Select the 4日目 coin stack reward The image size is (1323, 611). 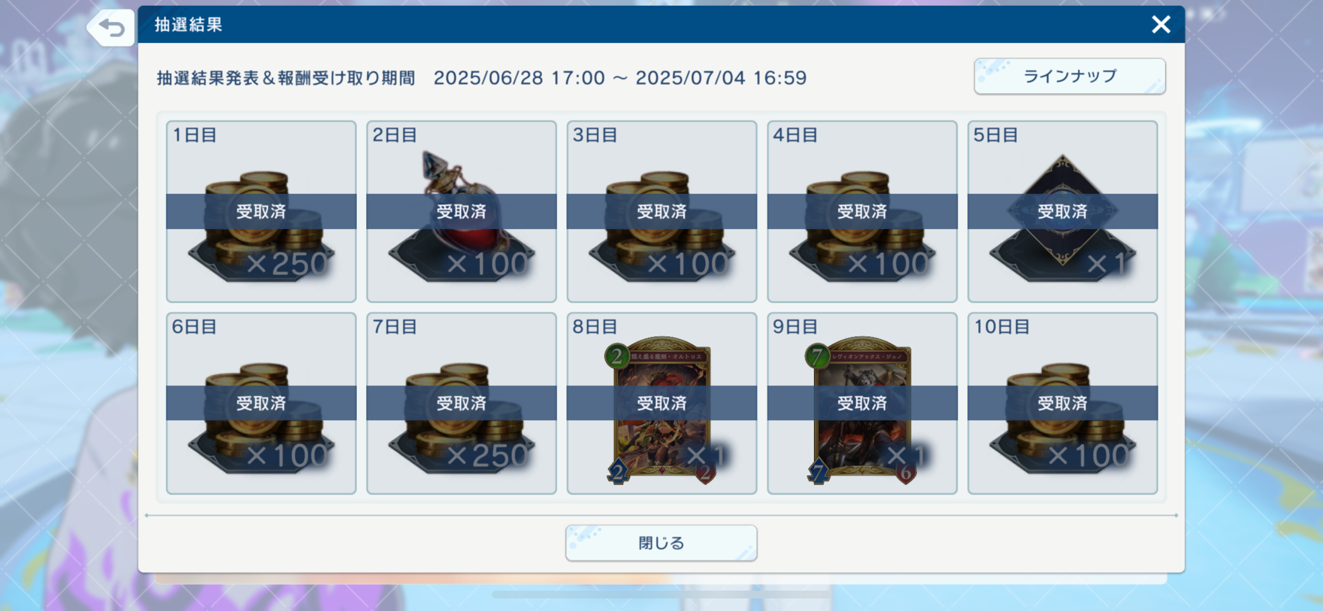point(862,211)
